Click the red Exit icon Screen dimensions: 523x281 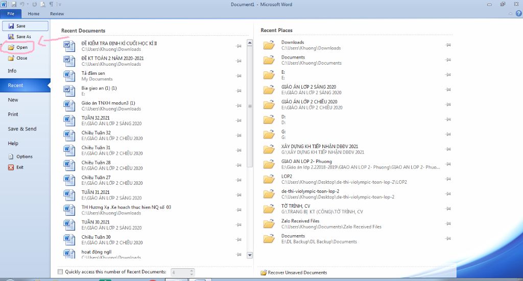(x=11, y=167)
